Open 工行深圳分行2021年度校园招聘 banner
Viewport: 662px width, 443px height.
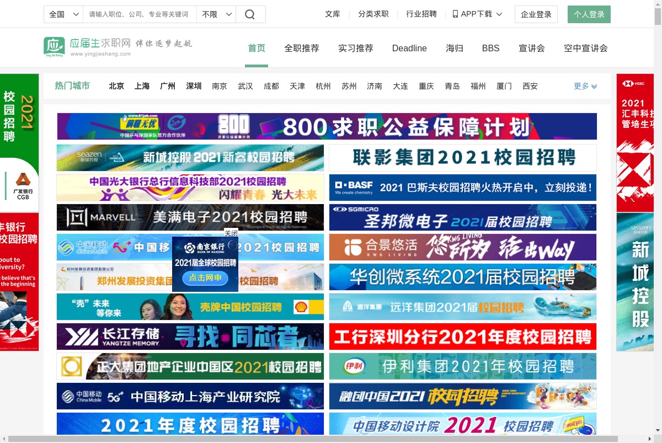pos(463,337)
